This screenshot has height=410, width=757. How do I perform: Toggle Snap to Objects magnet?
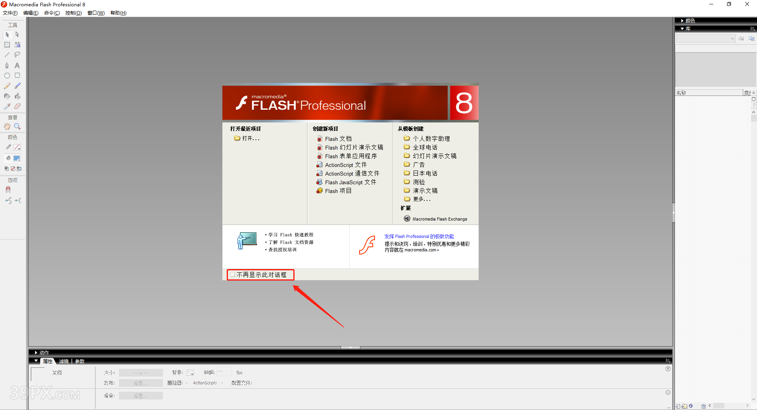pyautogui.click(x=8, y=189)
